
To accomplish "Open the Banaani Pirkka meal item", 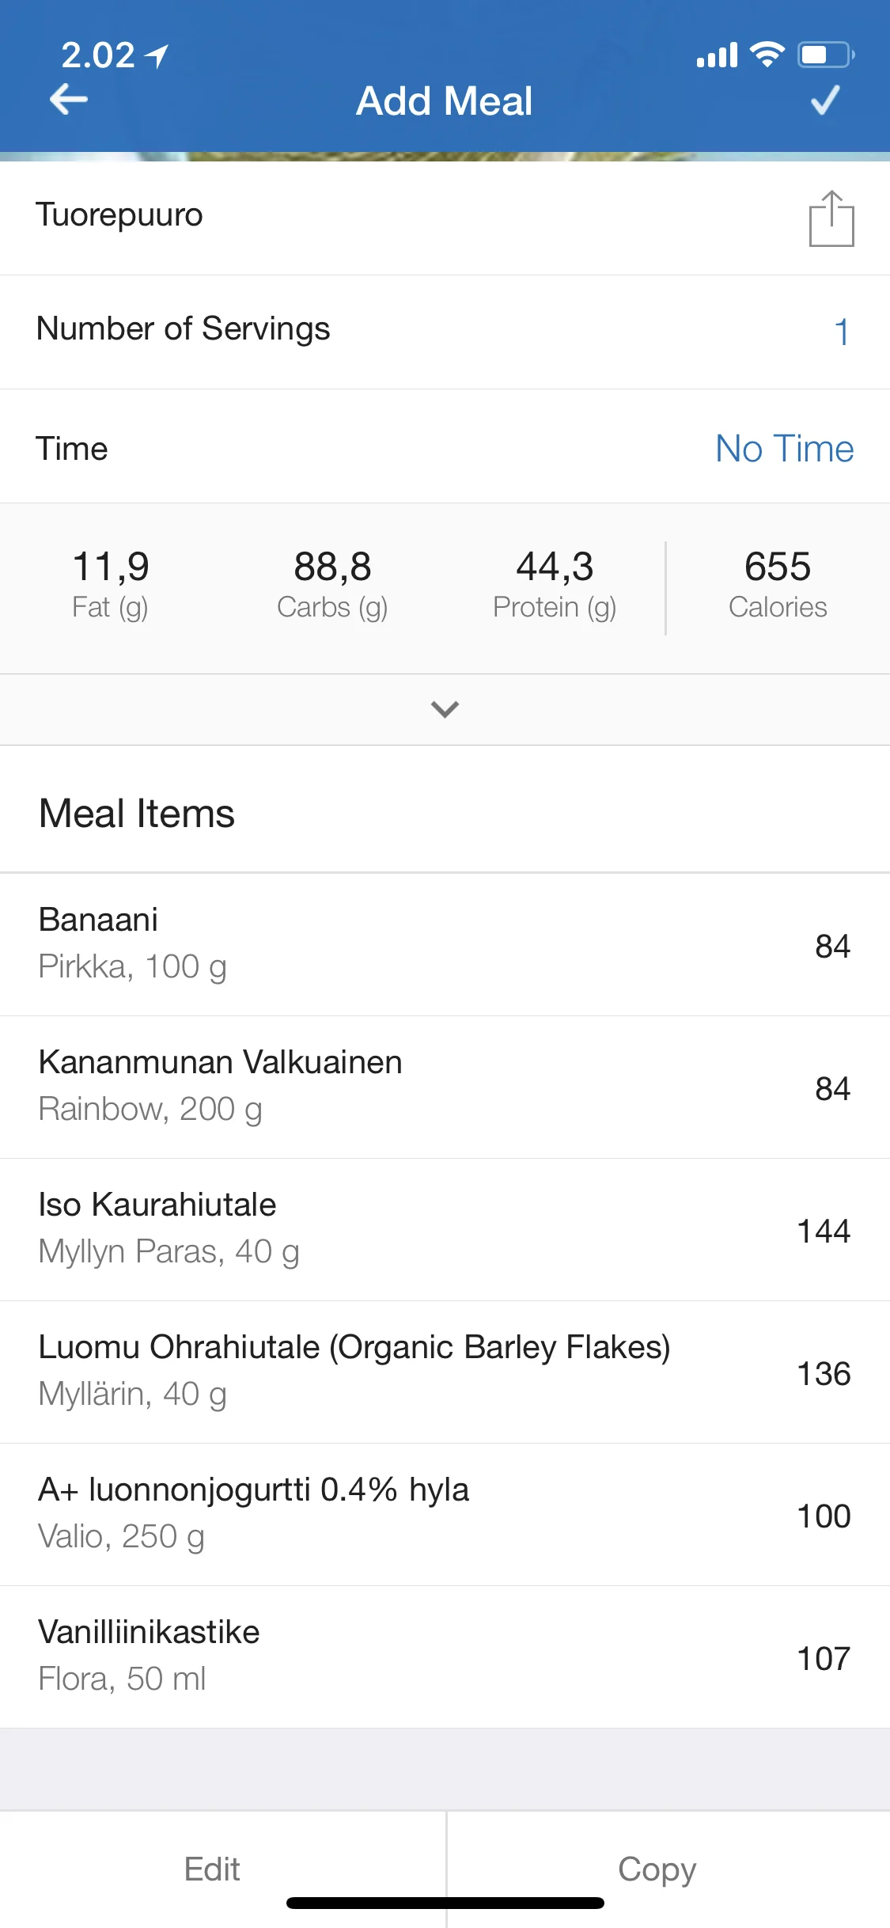I will coord(445,944).
